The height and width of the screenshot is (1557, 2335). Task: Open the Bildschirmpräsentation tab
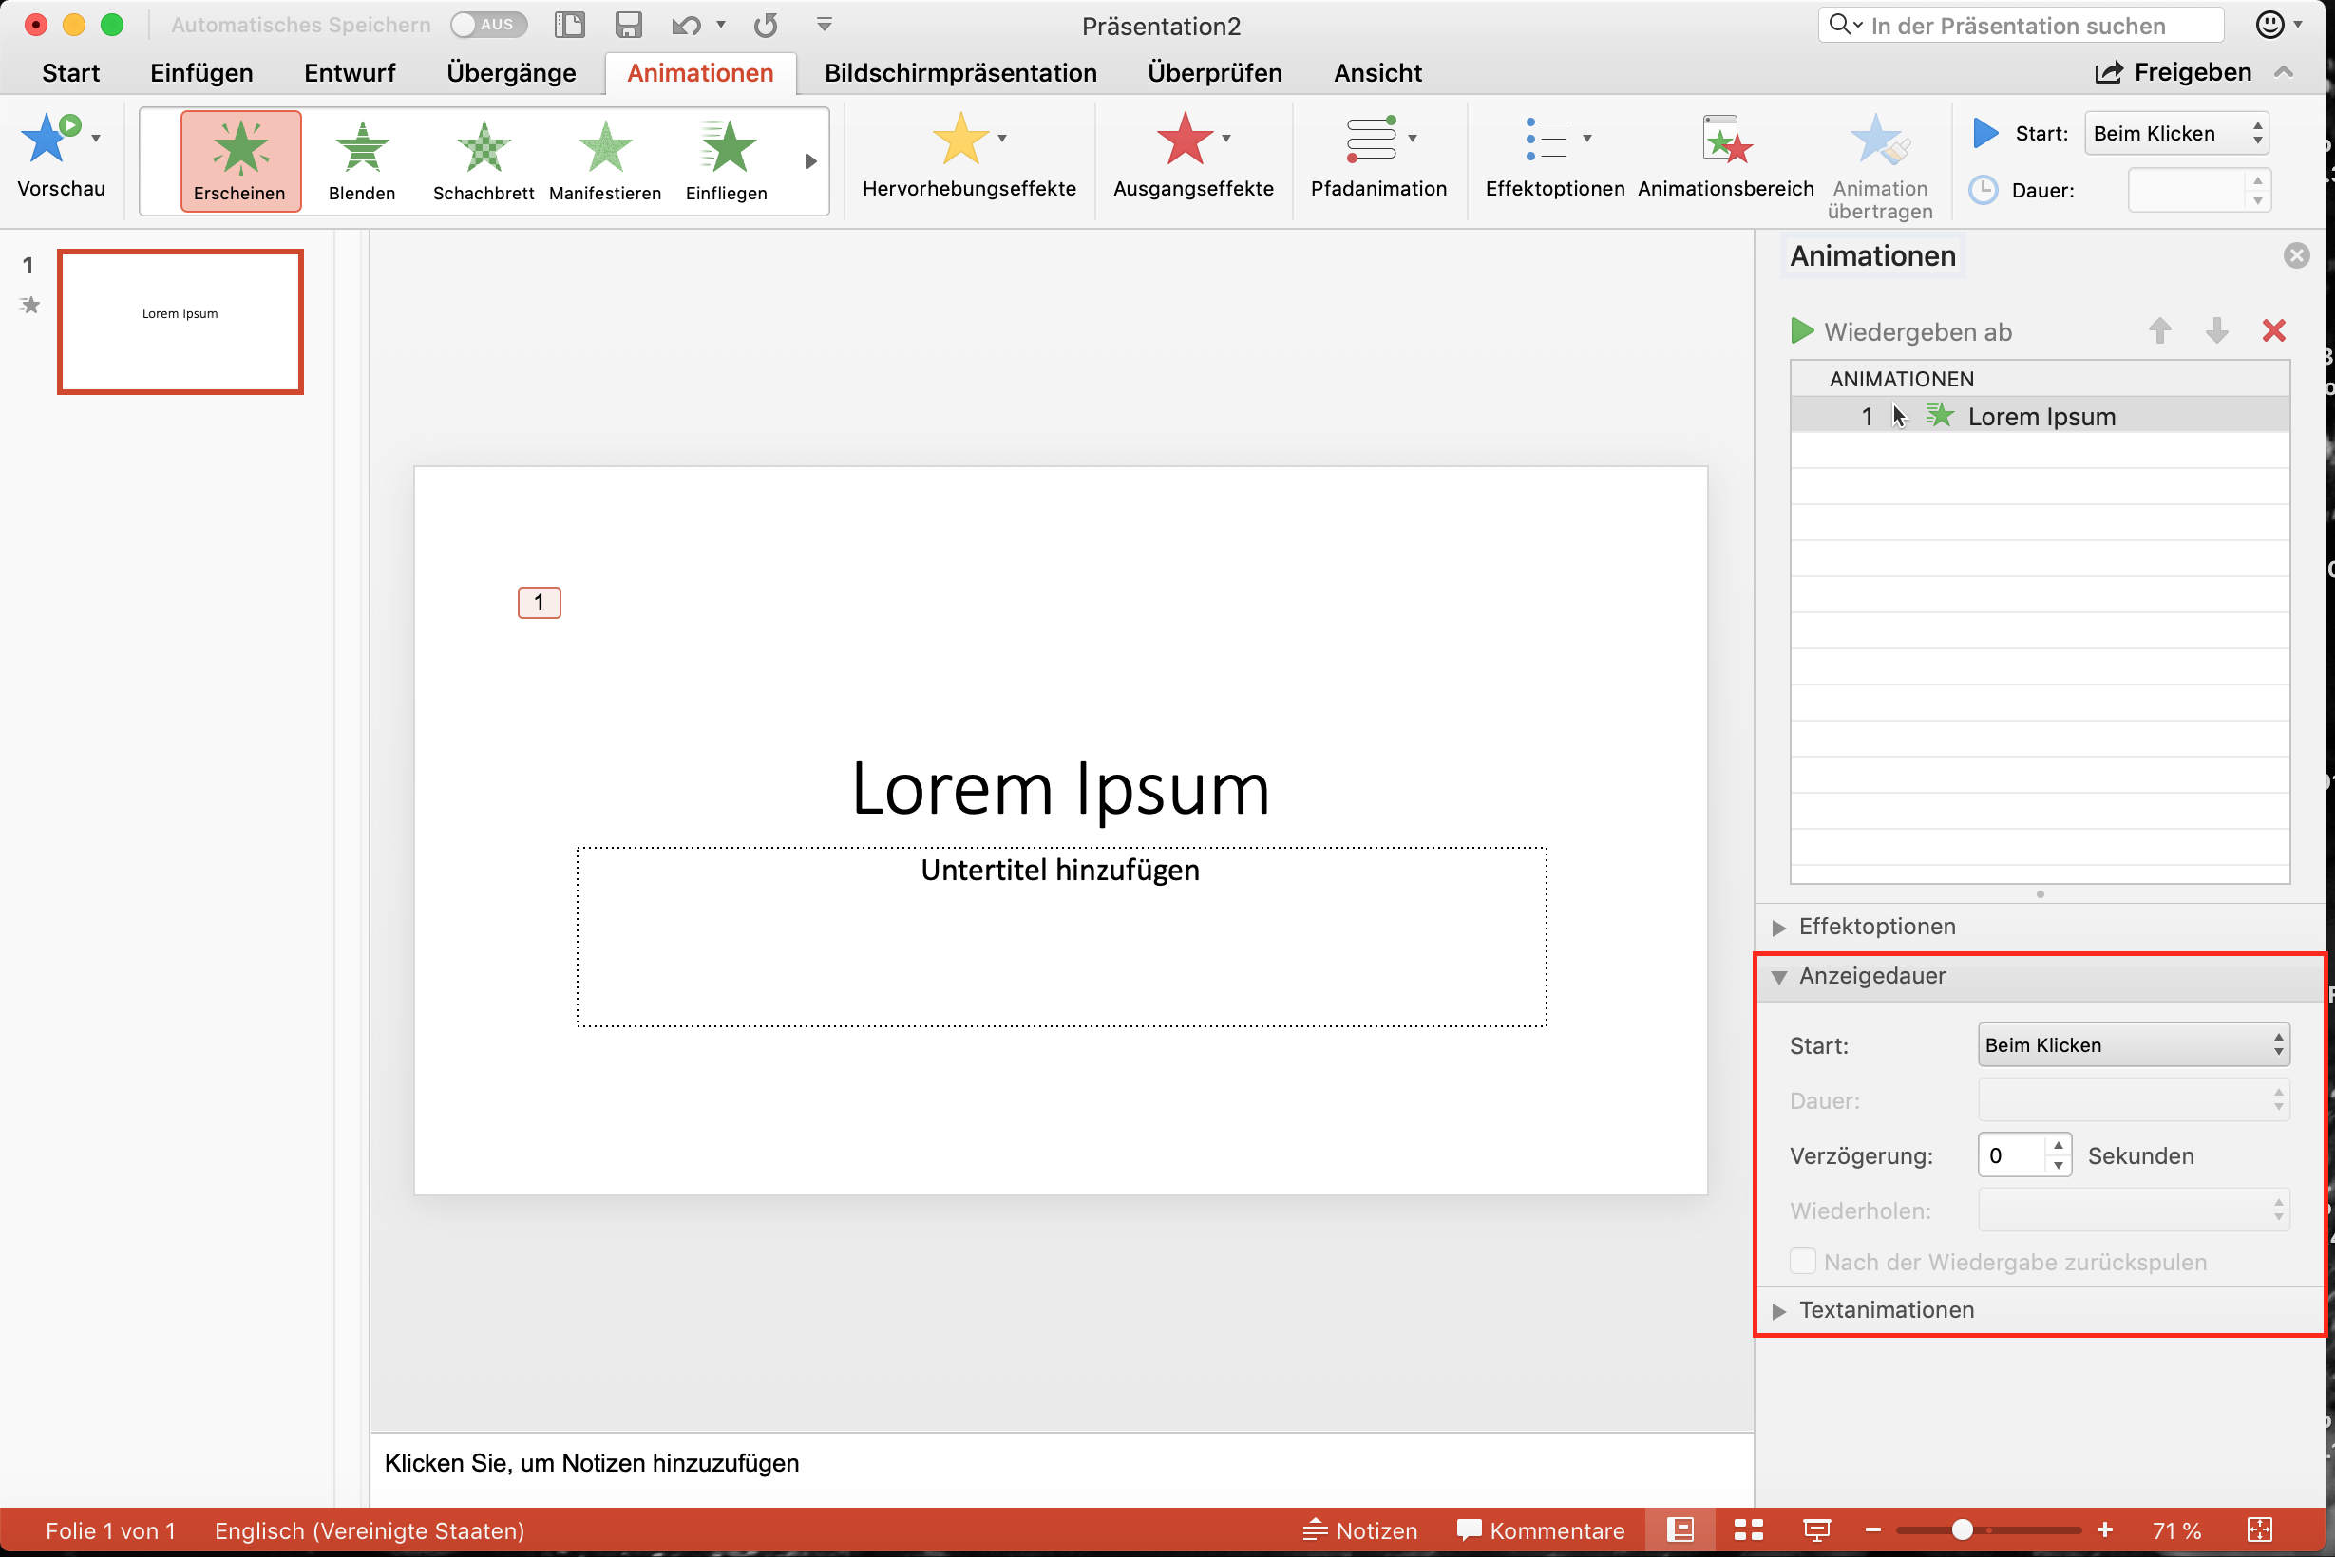click(960, 72)
